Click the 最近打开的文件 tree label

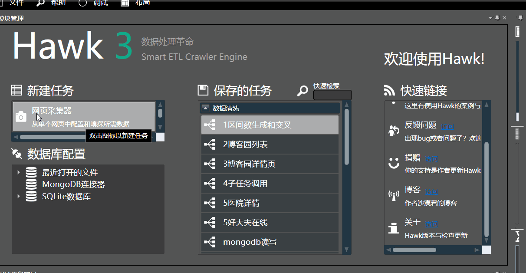(x=70, y=172)
